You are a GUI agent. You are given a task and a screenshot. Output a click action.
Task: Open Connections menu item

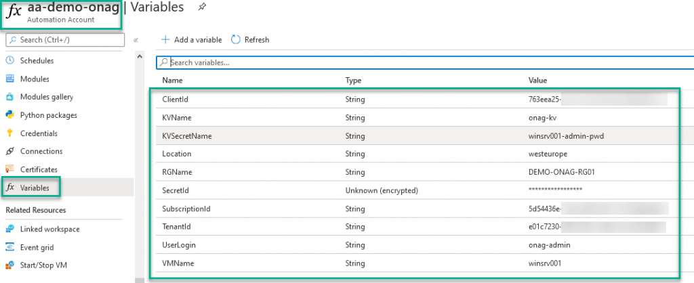(x=41, y=151)
